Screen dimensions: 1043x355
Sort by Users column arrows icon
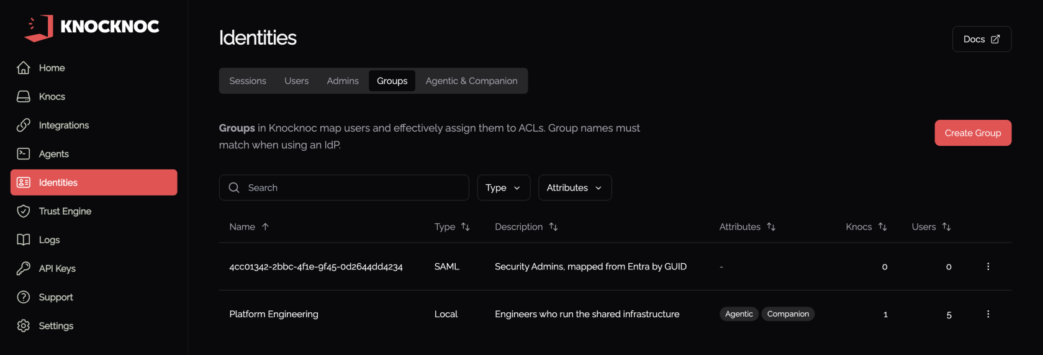946,227
